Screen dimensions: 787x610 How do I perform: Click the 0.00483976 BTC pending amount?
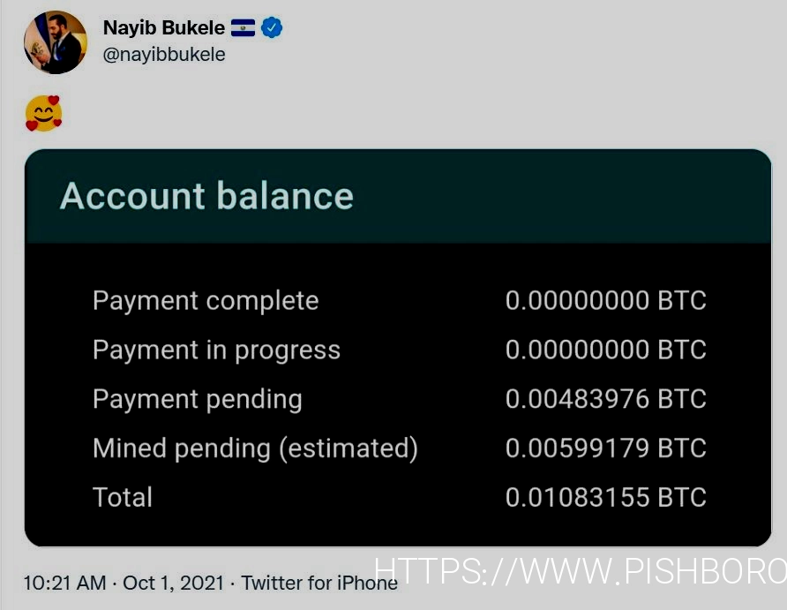[606, 399]
